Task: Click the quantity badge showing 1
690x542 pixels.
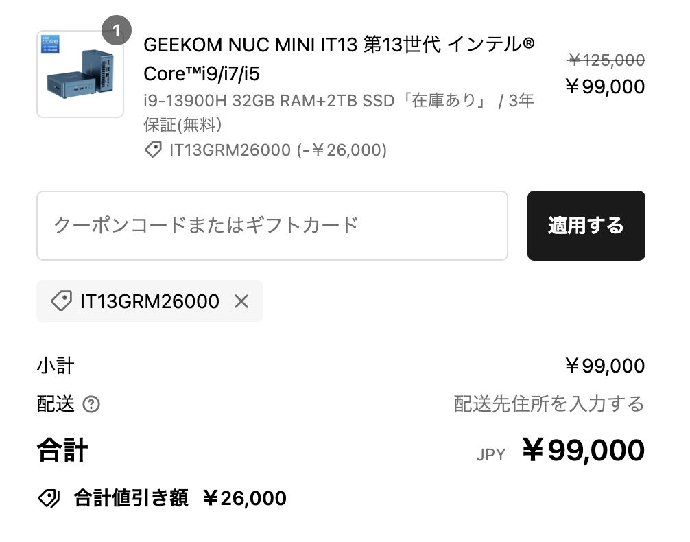Action: point(117,31)
